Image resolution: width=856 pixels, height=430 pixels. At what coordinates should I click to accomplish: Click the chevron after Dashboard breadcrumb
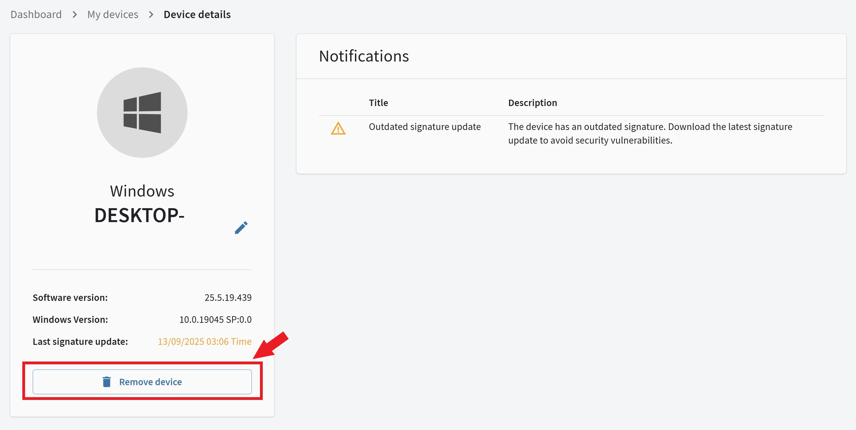click(x=75, y=14)
